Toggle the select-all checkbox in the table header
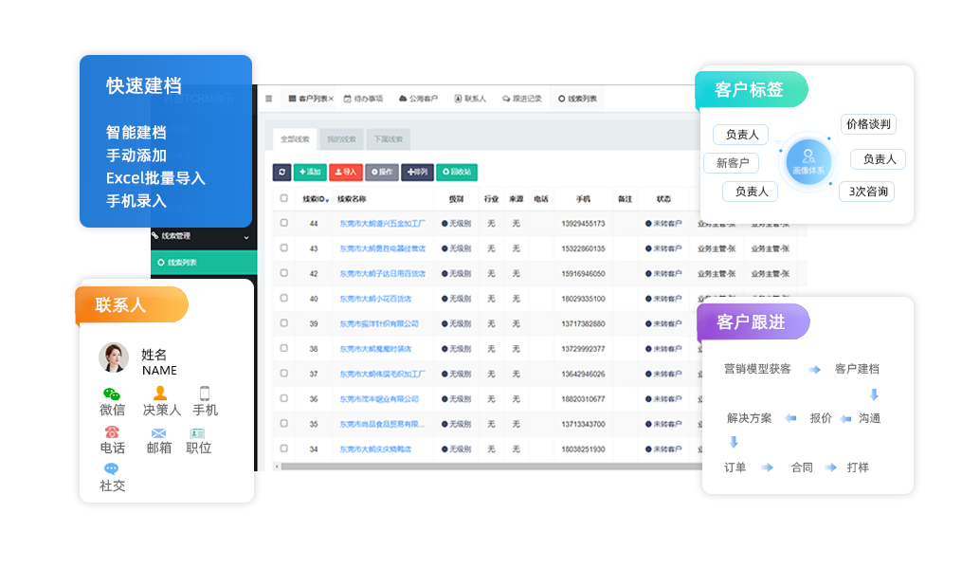This screenshot has width=980, height=568. click(x=283, y=199)
